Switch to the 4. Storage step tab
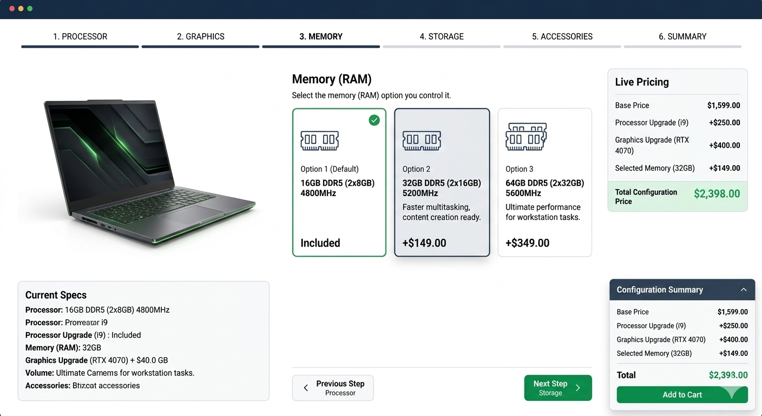Viewport: 762px width, 416px height. click(442, 37)
